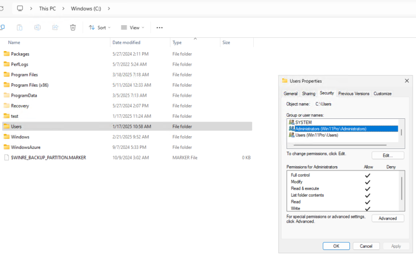Click the Edit... button to change permissions
This screenshot has height=255, width=416.
388,156
